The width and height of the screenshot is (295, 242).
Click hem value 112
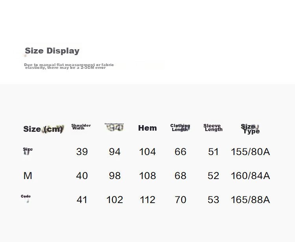coord(147,200)
